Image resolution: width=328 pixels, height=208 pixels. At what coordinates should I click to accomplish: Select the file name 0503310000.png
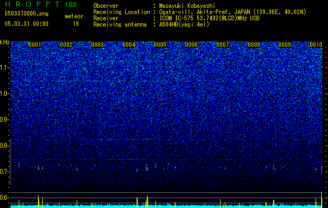27,14
